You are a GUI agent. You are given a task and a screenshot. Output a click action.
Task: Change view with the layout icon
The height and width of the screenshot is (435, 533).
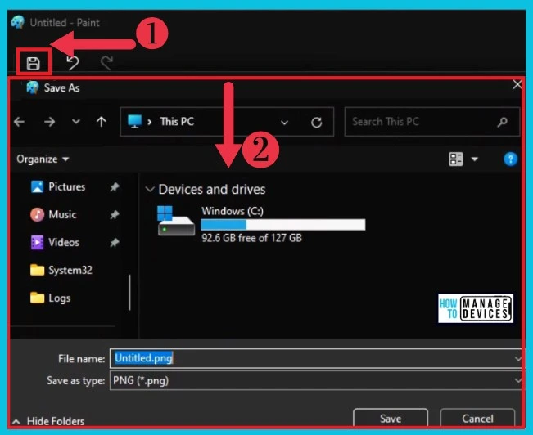coord(455,159)
